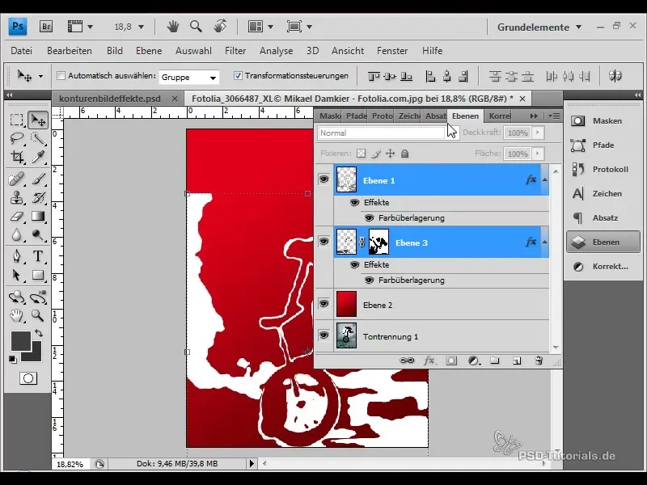
Task: Select the Pen tool
Action: 16,256
